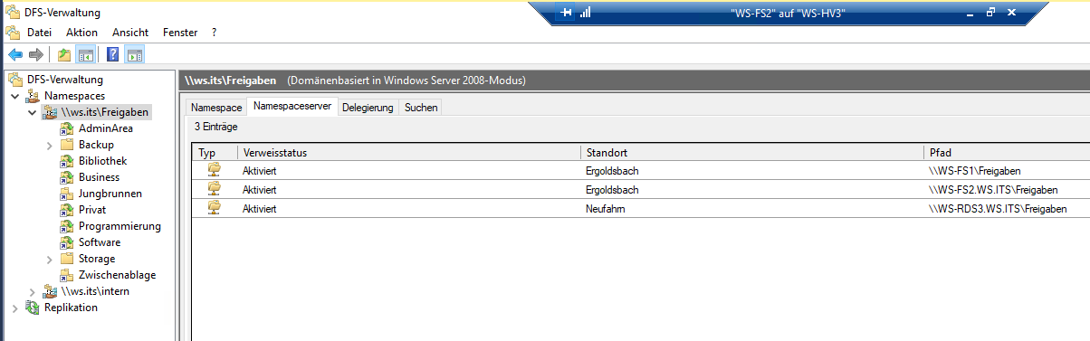Click the \\ws.its\intern namespace icon
The width and height of the screenshot is (1090, 341).
(x=51, y=291)
